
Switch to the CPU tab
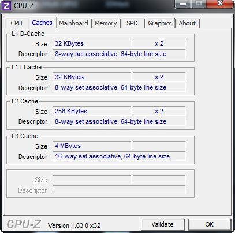click(16, 23)
